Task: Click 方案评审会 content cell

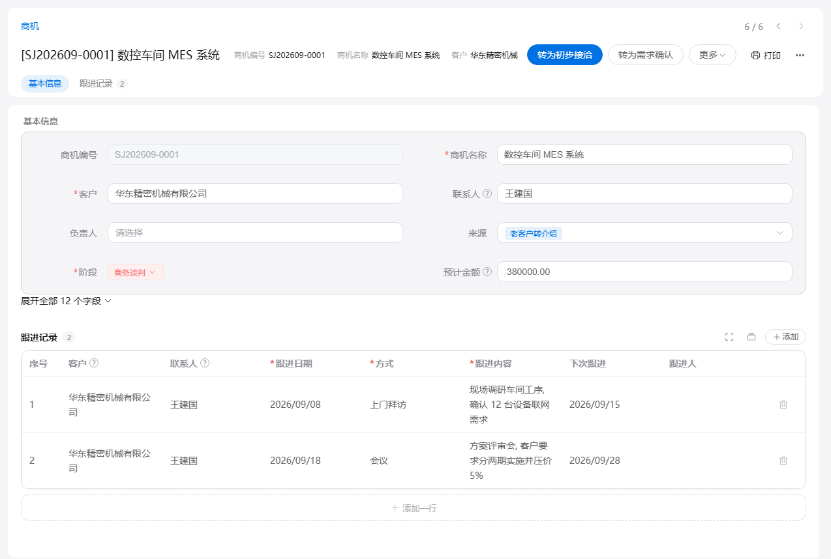Action: (511, 461)
